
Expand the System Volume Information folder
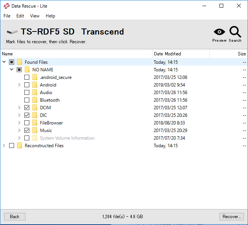tap(19, 138)
